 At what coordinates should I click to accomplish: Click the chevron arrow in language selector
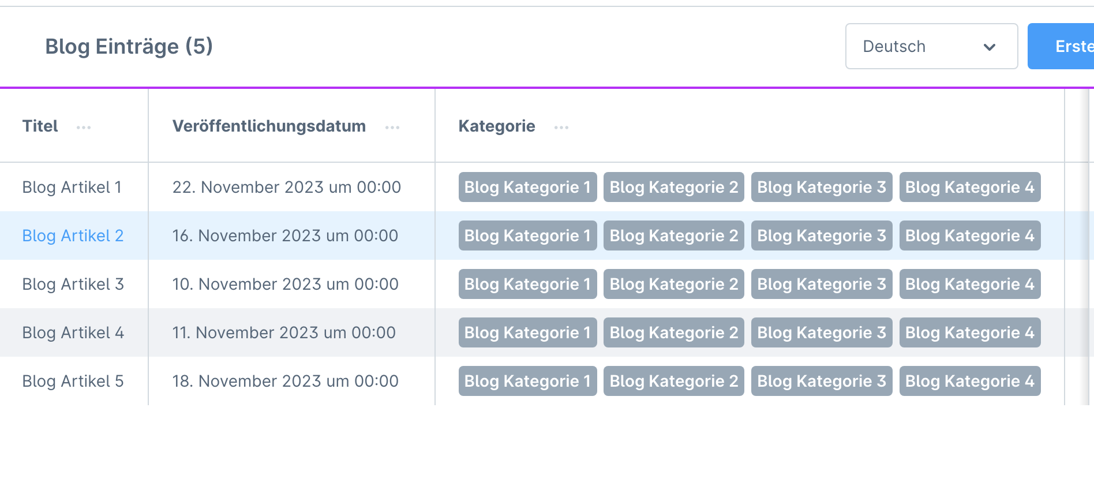pyautogui.click(x=990, y=47)
